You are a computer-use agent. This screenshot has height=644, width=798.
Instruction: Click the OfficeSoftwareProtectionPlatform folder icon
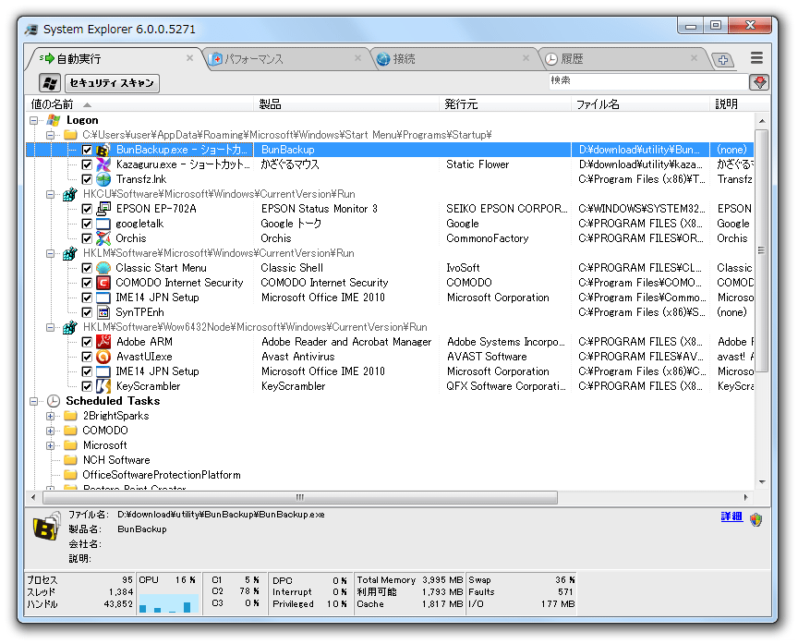(70, 475)
